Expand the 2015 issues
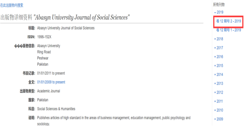The image size is (246, 126). [219, 66]
